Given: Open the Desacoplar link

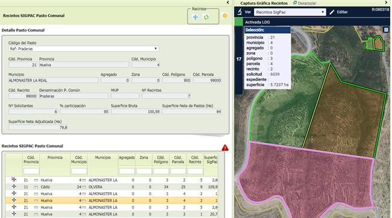Looking at the screenshot, I should (x=307, y=3).
